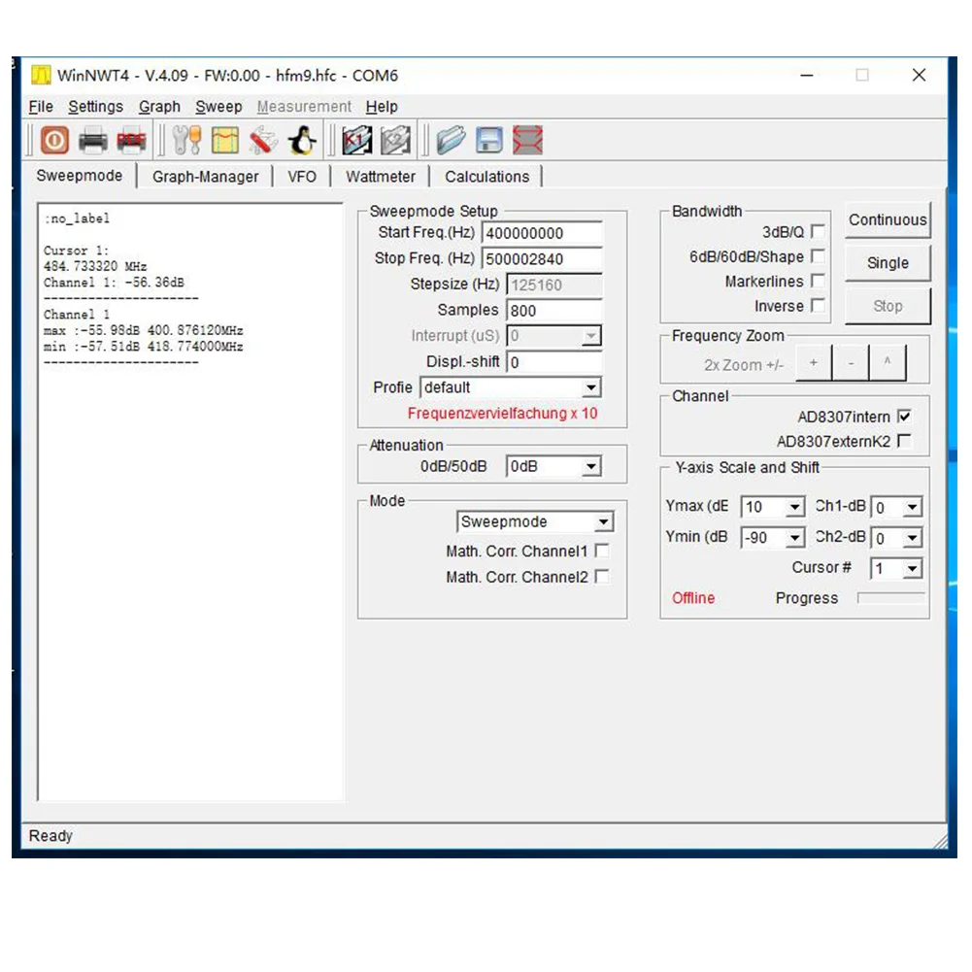Click the grayed K2 channel icon

pos(395,140)
